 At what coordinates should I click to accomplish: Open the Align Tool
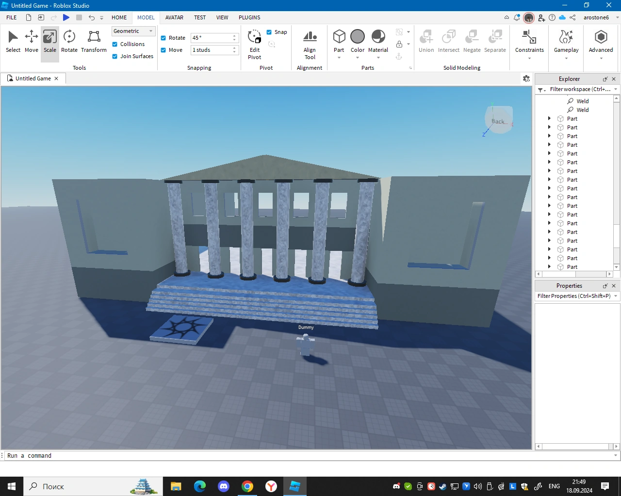pos(310,45)
